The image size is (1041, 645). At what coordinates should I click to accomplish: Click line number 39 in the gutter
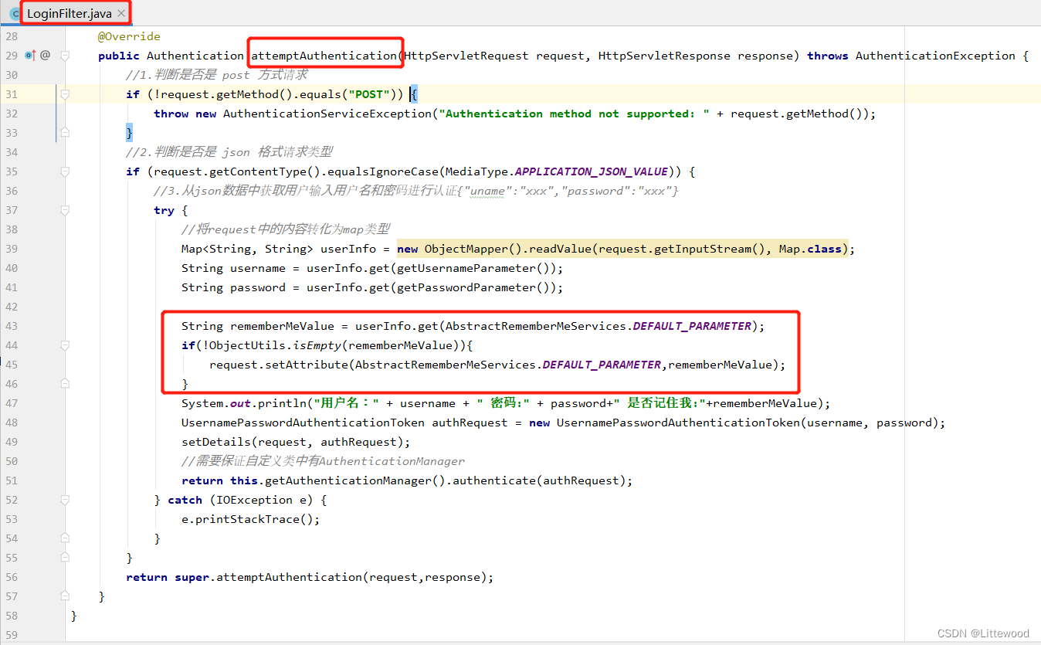click(11, 249)
